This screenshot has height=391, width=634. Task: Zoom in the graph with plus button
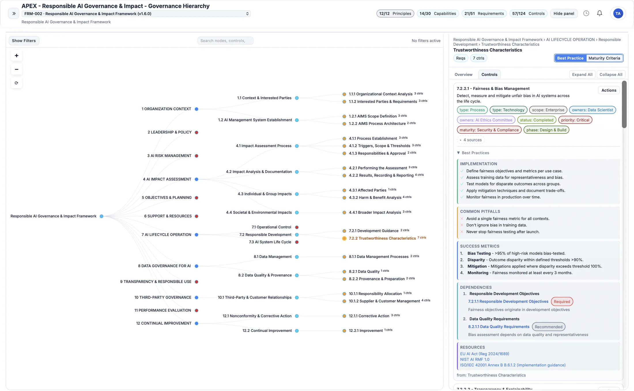click(16, 56)
